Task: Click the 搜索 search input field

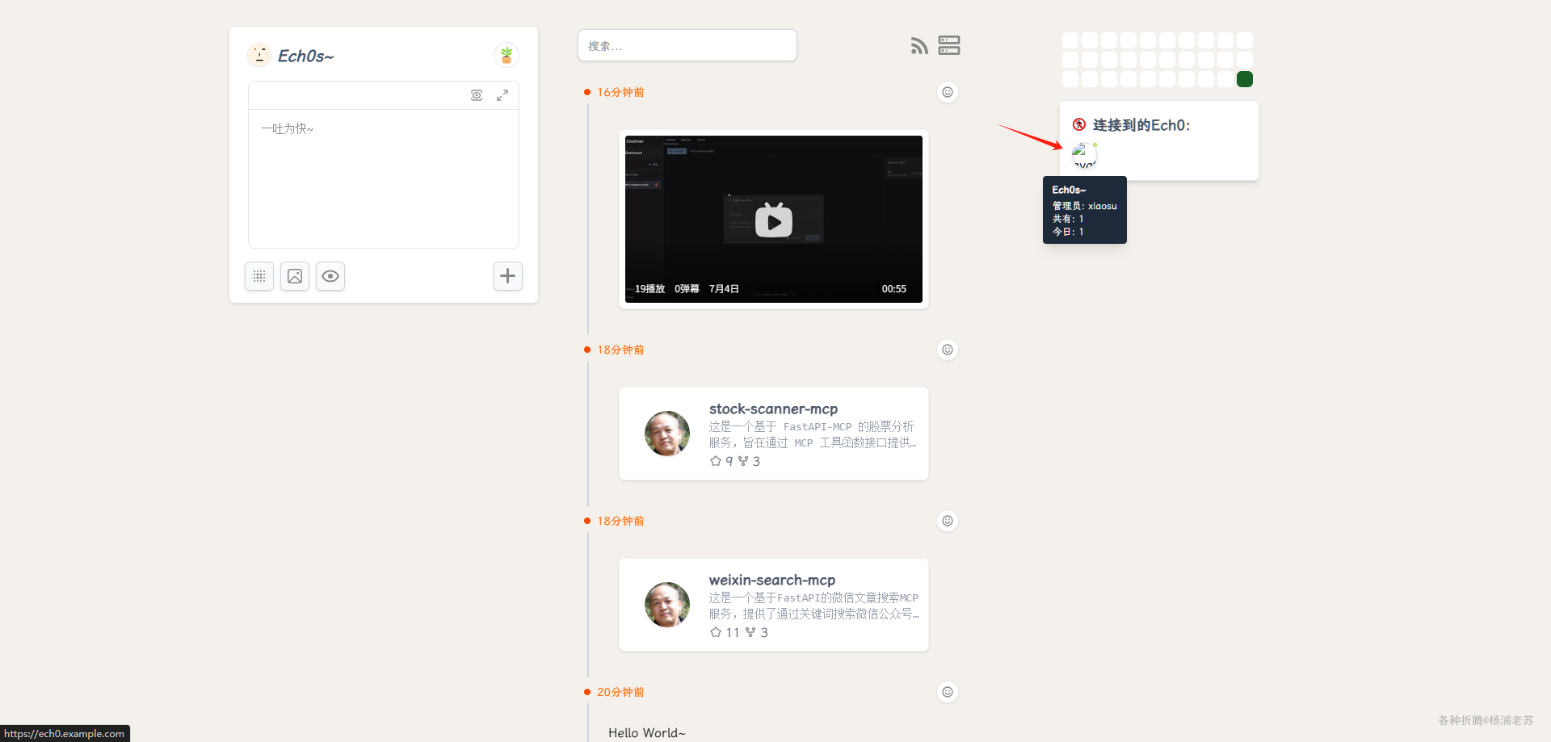Action: [687, 45]
